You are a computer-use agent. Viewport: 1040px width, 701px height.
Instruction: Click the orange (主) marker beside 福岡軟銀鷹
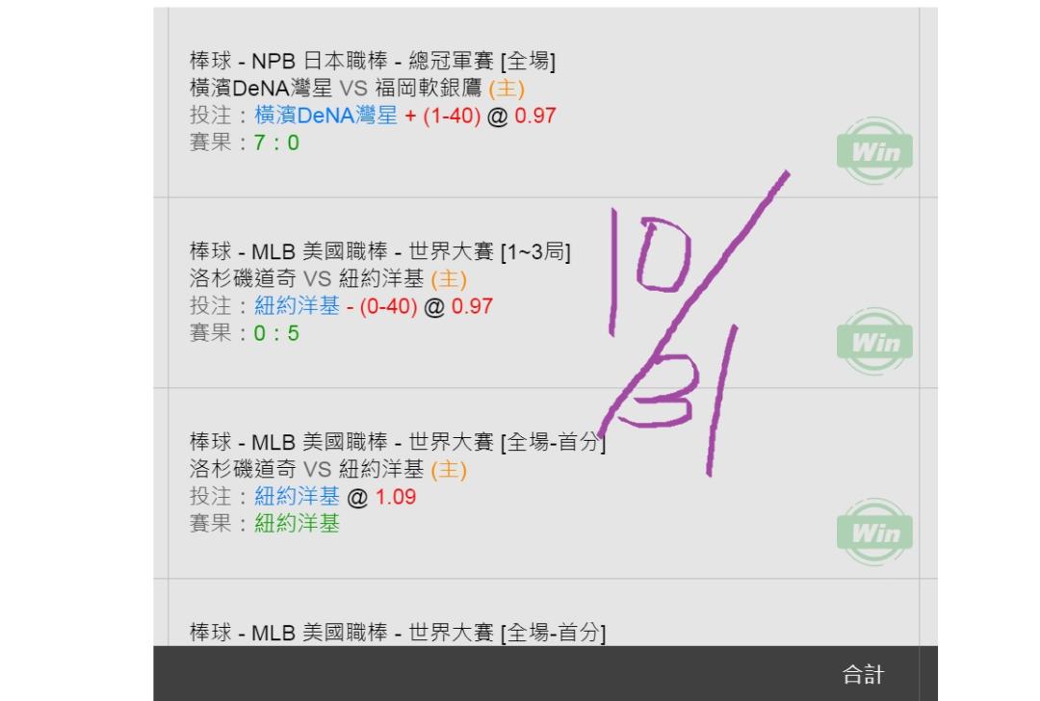tap(507, 89)
